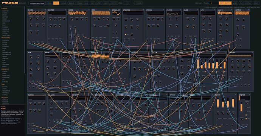261x136 pixels.
Task: Close the NOISE module panel
Action: click(89, 10)
